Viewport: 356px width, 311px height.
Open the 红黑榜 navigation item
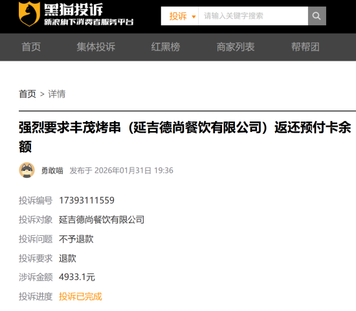click(166, 47)
